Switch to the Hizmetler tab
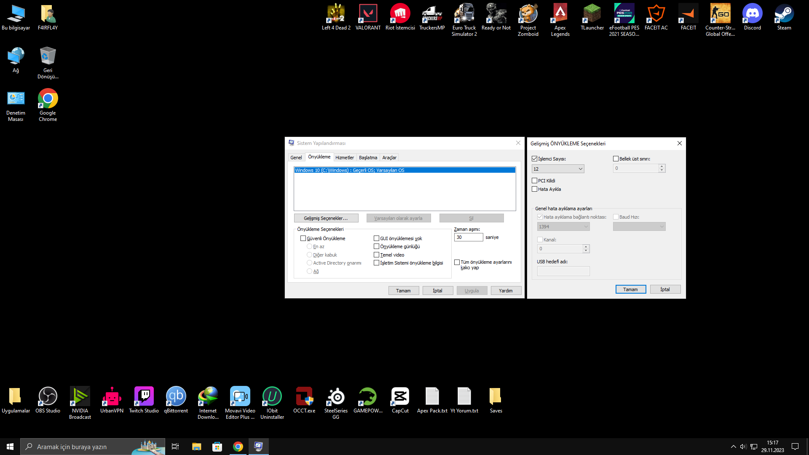This screenshot has width=809, height=455. coord(345,158)
